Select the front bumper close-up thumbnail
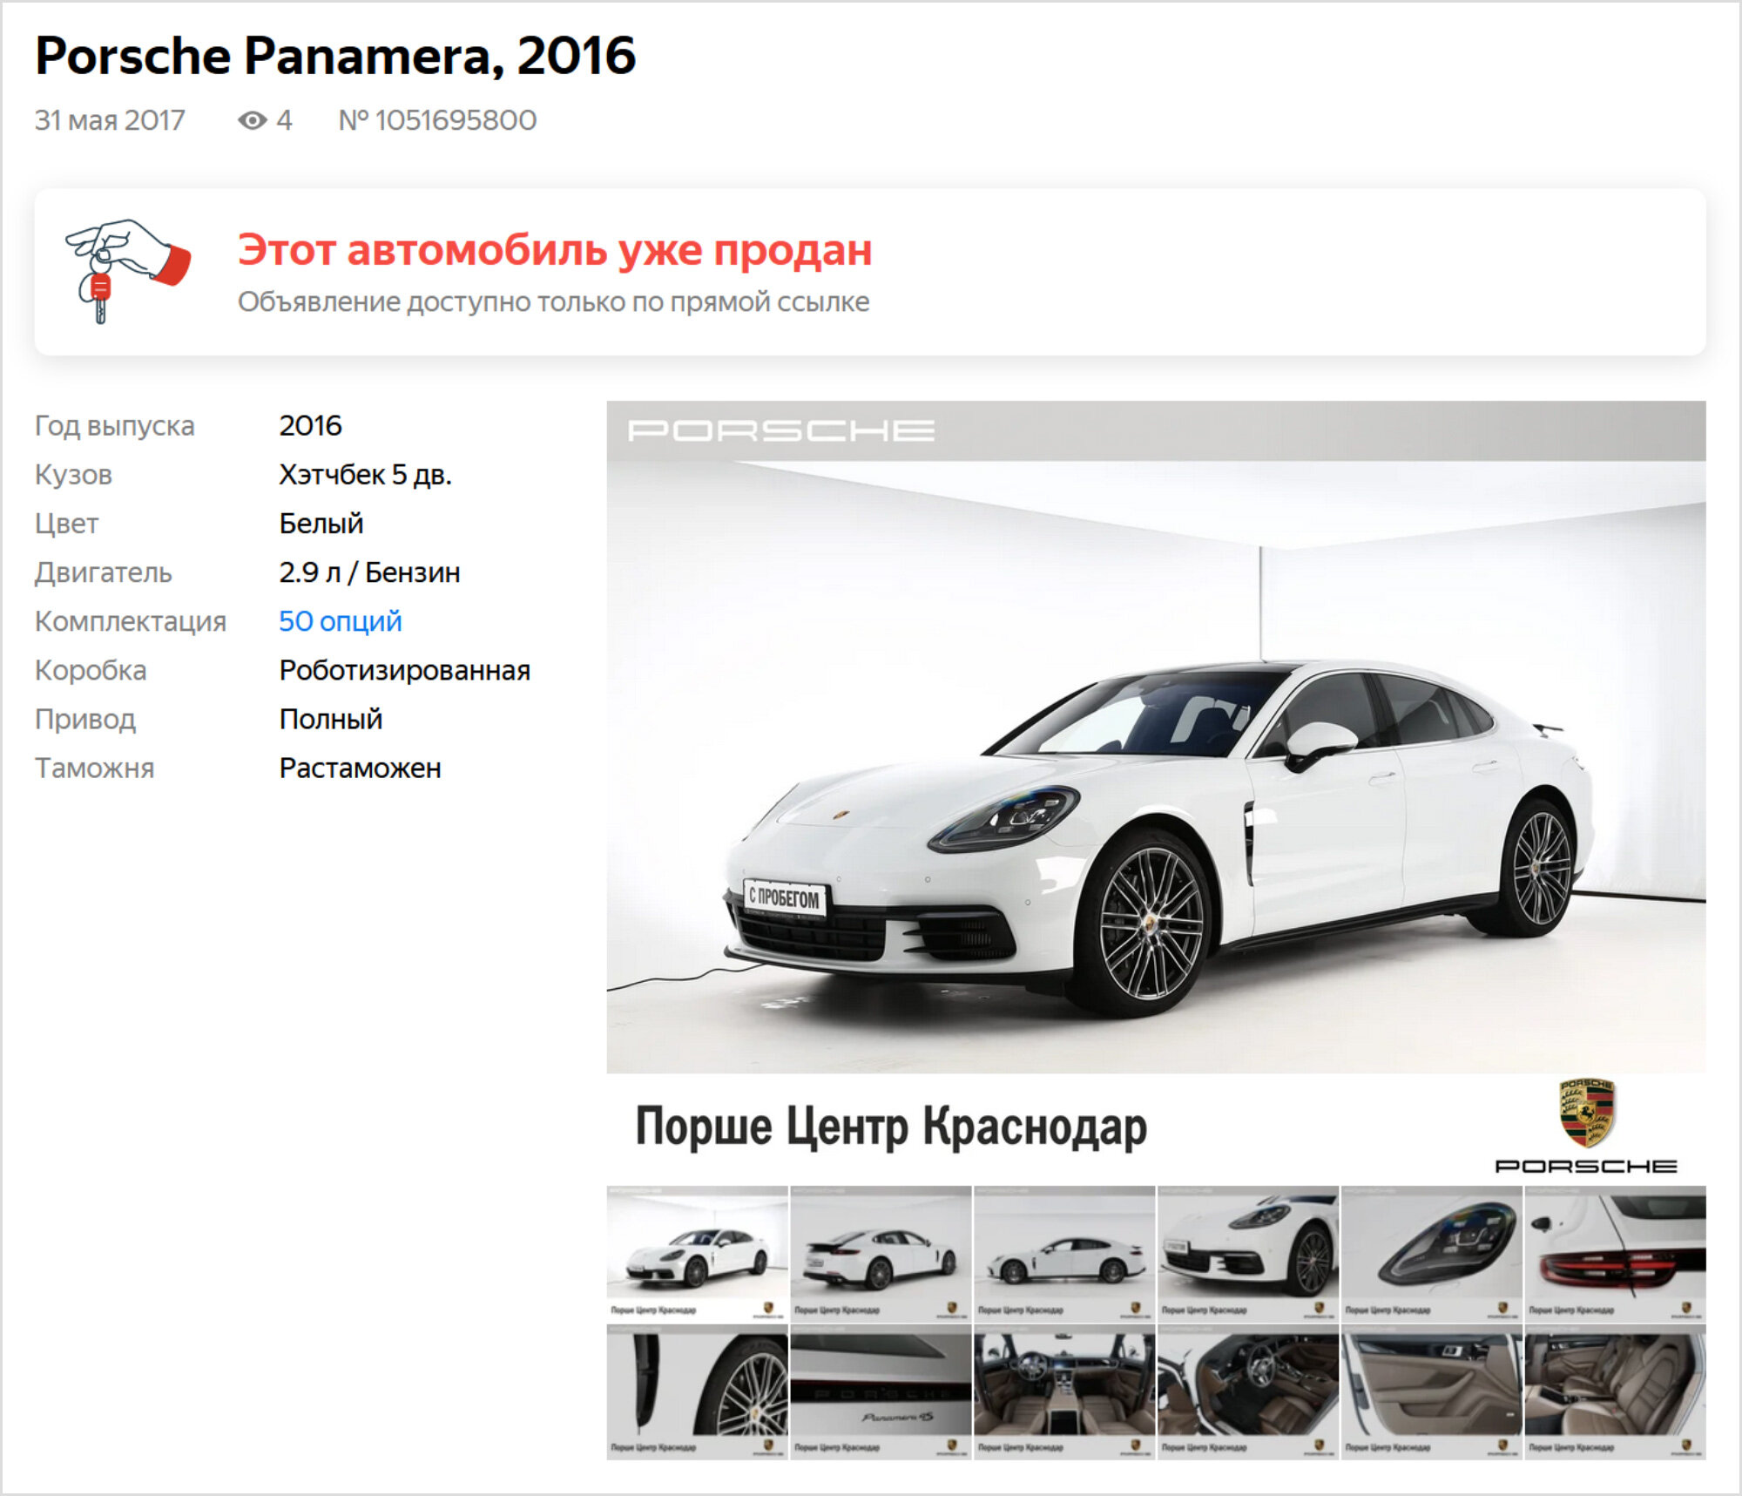The height and width of the screenshot is (1496, 1742). coord(1248,1253)
